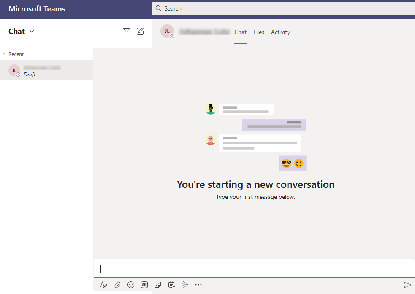Open the text Format options
Image resolution: width=415 pixels, height=294 pixels.
(x=104, y=285)
